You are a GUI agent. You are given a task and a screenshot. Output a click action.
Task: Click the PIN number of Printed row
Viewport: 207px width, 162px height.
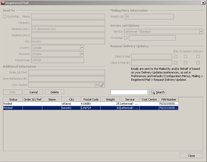168,108
